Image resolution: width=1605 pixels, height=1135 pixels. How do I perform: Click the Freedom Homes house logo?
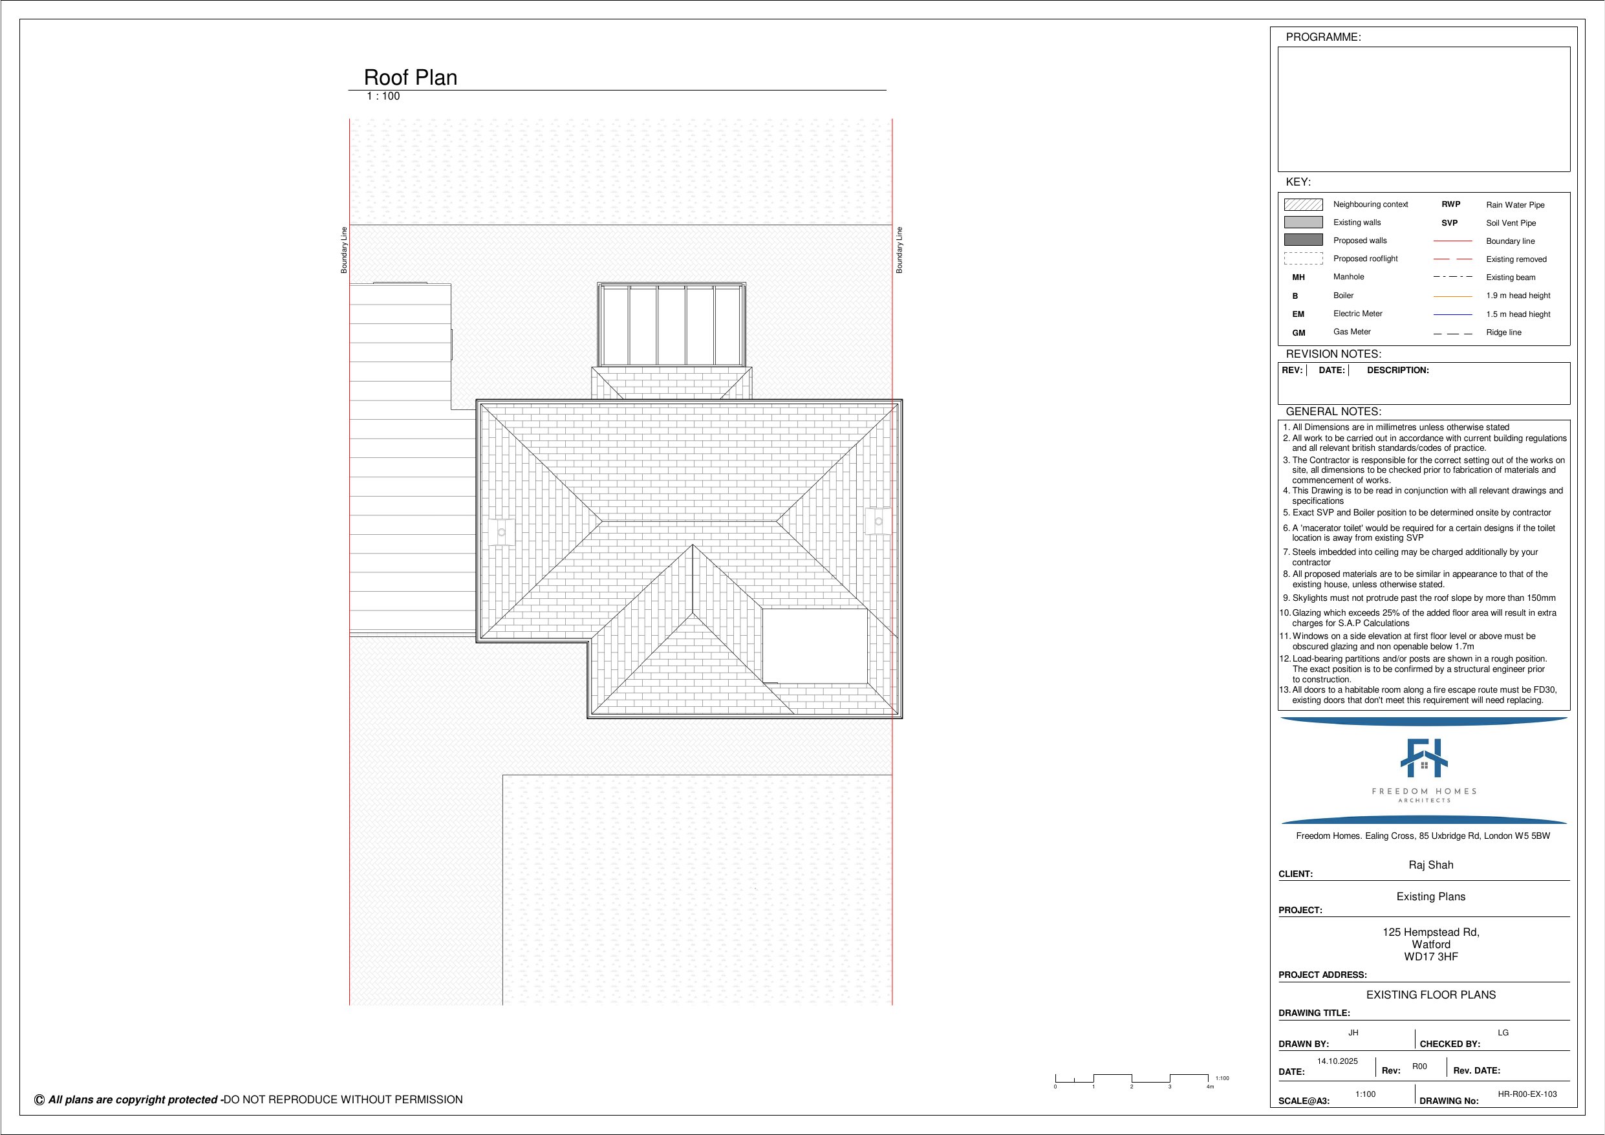(x=1423, y=758)
